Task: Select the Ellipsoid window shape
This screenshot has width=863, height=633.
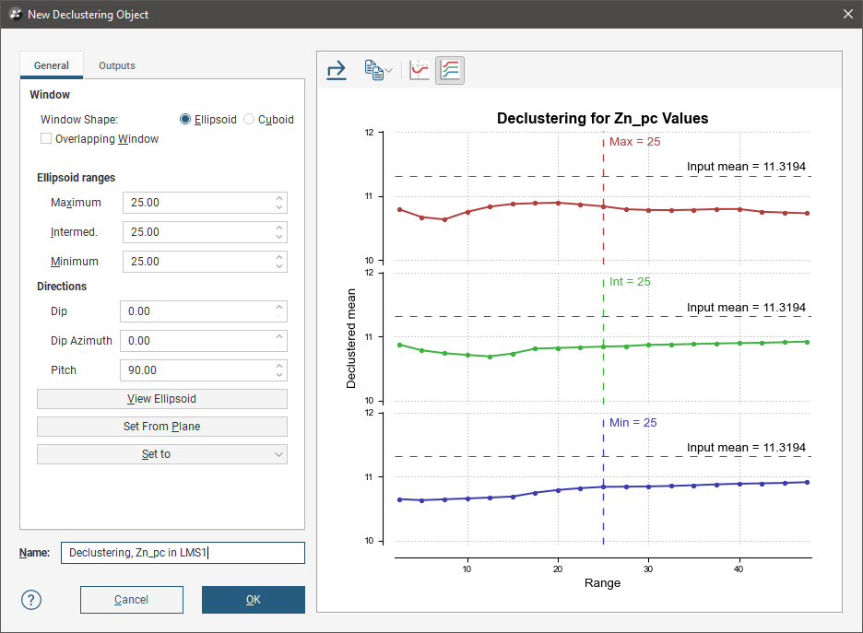Action: click(x=185, y=119)
